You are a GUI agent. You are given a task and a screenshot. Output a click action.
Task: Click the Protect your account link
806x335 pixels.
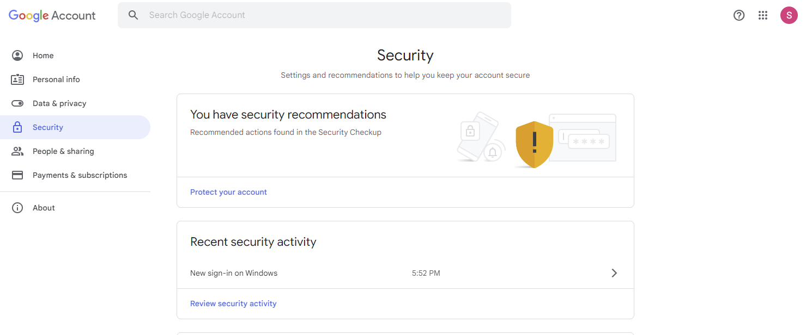coord(228,192)
